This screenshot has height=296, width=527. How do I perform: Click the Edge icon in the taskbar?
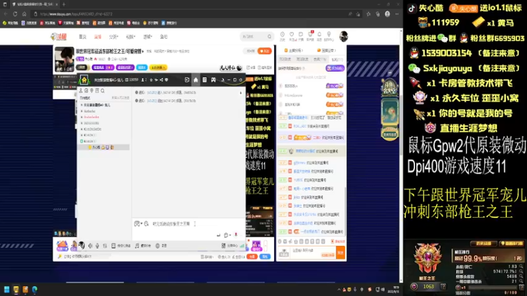click(x=35, y=289)
